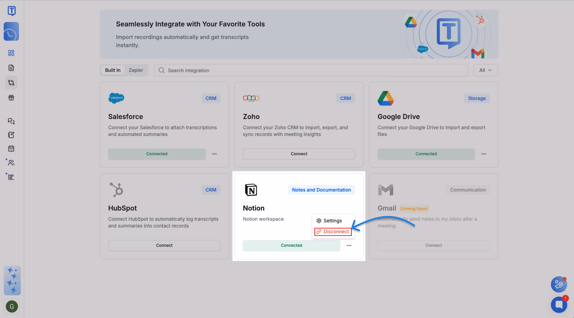Click the Zoho card title
Image resolution: width=574 pixels, height=318 pixels.
tap(251, 117)
